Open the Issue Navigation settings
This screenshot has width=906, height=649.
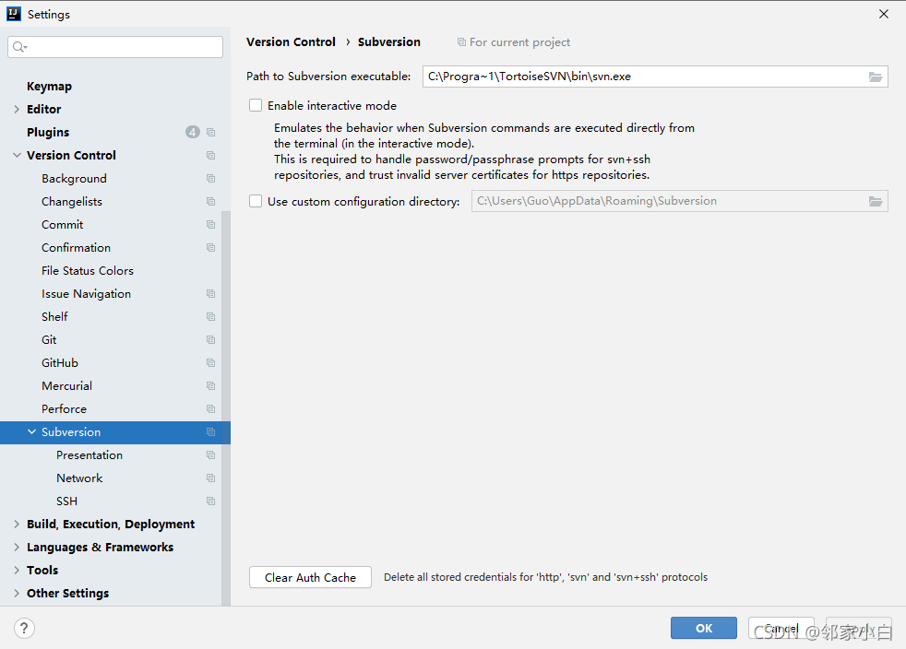(x=86, y=294)
